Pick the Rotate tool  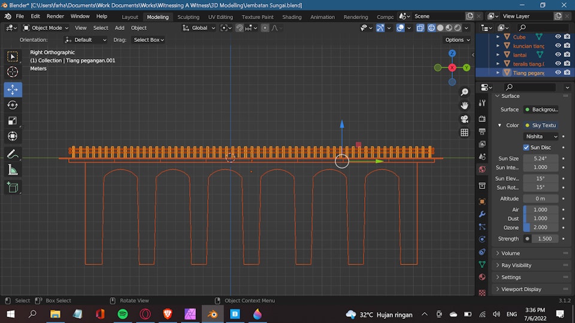click(x=13, y=105)
